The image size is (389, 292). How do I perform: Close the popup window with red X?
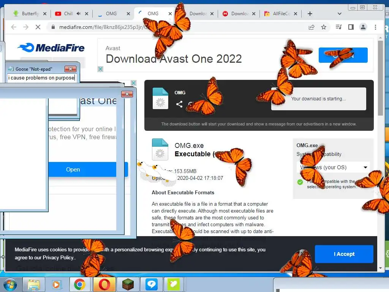click(127, 94)
